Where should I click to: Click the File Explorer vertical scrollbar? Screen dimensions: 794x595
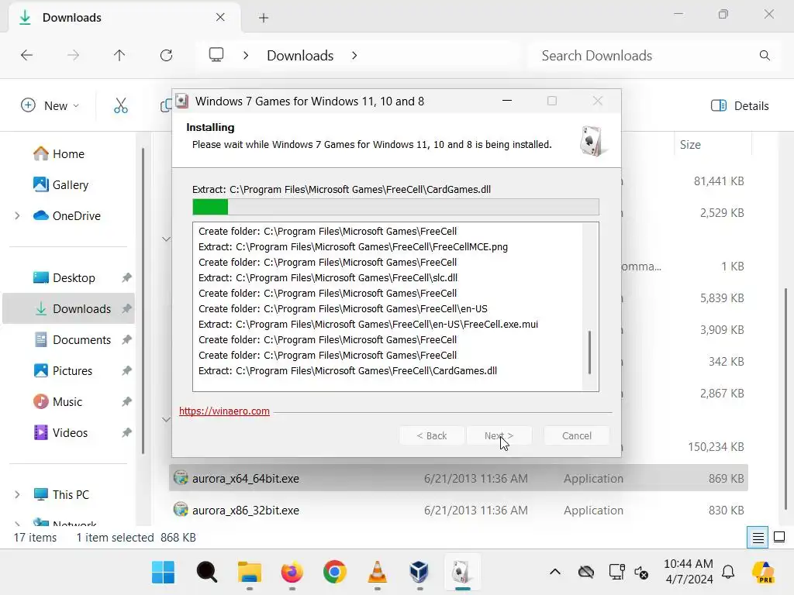[x=785, y=399]
